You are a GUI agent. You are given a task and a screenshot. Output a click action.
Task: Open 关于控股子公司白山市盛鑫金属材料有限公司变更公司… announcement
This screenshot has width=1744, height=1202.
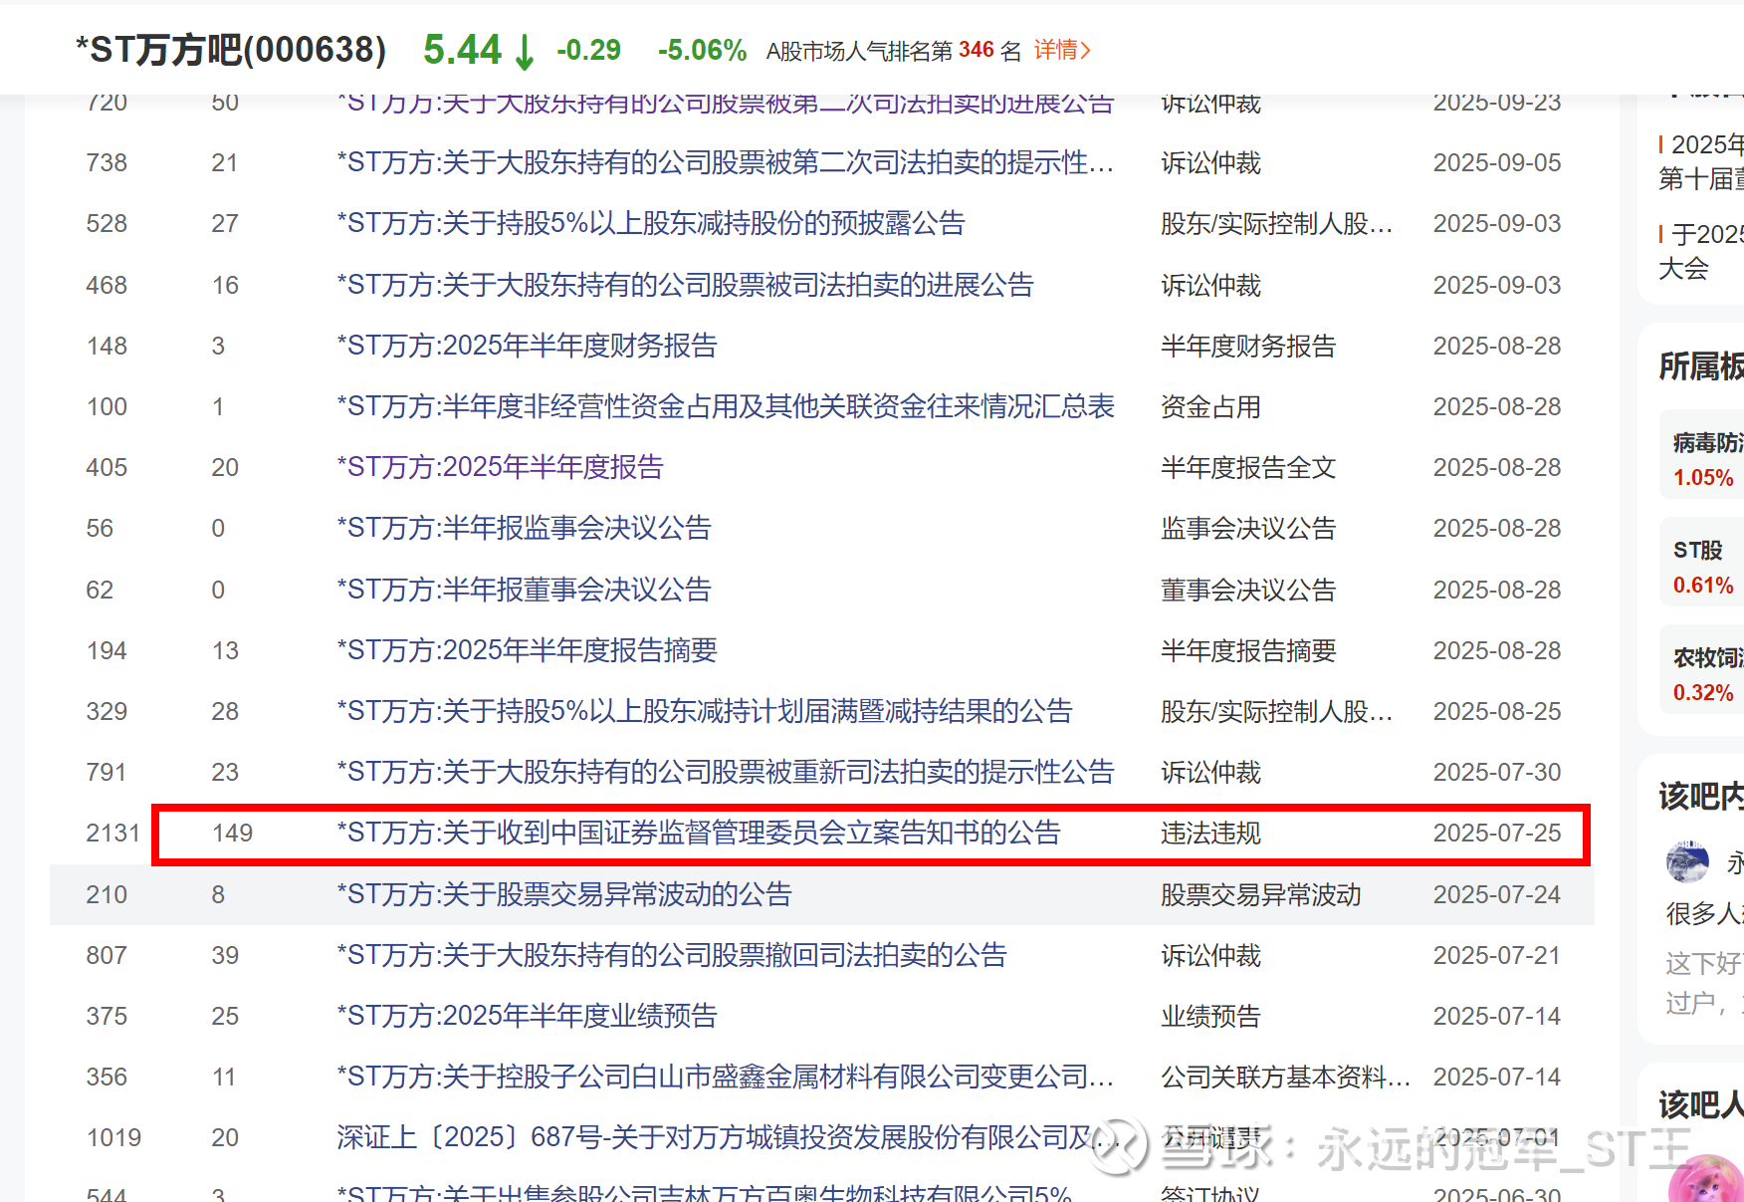[725, 1077]
